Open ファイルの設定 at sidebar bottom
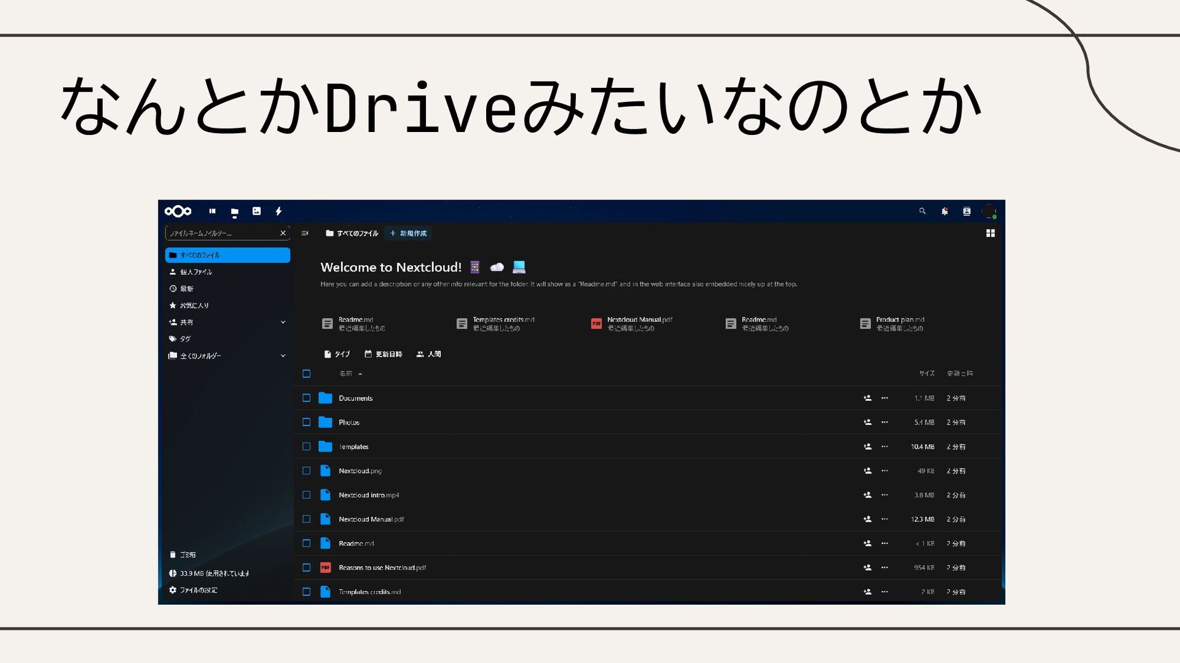The height and width of the screenshot is (663, 1180). 198,590
